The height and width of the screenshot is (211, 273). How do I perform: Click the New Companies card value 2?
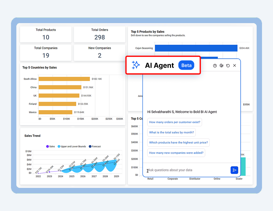click(x=100, y=56)
